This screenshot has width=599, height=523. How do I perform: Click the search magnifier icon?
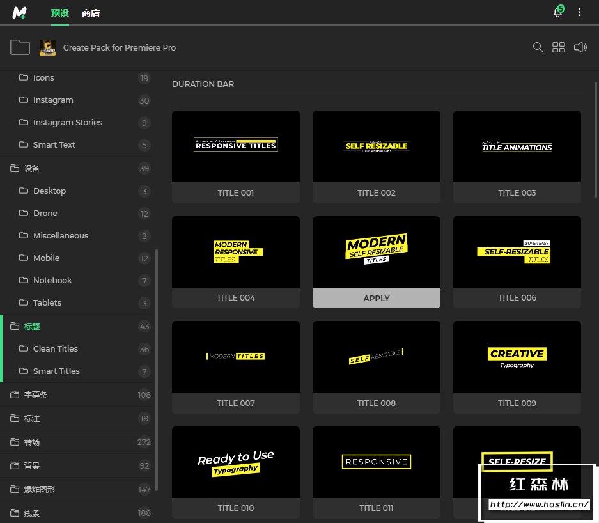pyautogui.click(x=538, y=47)
